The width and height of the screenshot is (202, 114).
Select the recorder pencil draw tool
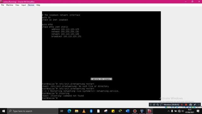click(x=195, y=105)
